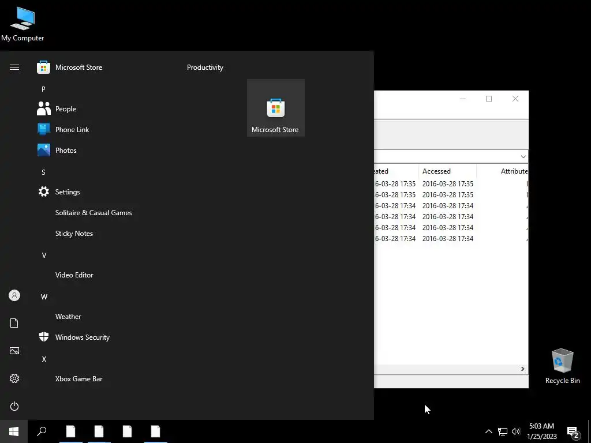The height and width of the screenshot is (443, 591).
Task: Open Windows Security shield icon
Action: (44, 337)
